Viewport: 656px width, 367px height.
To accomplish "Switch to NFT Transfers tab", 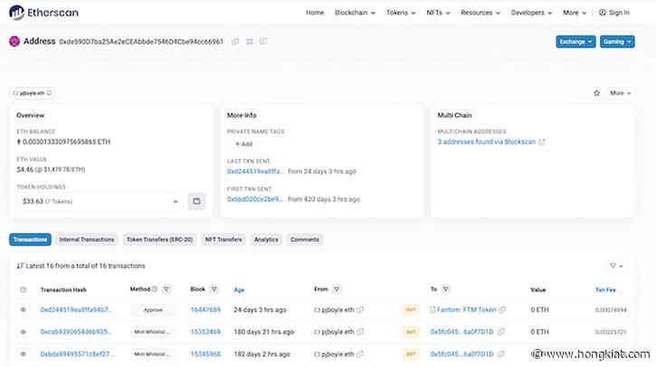I will click(223, 240).
